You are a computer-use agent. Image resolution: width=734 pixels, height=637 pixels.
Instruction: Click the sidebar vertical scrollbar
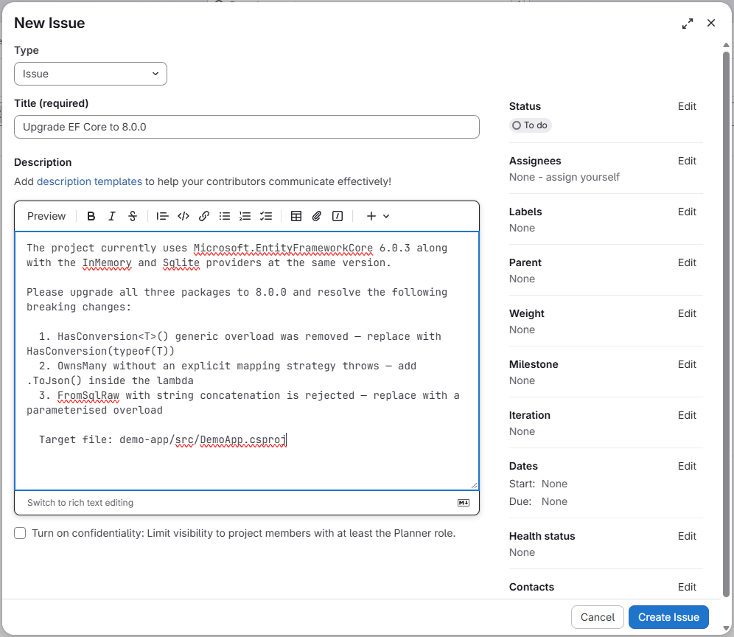coord(726,323)
